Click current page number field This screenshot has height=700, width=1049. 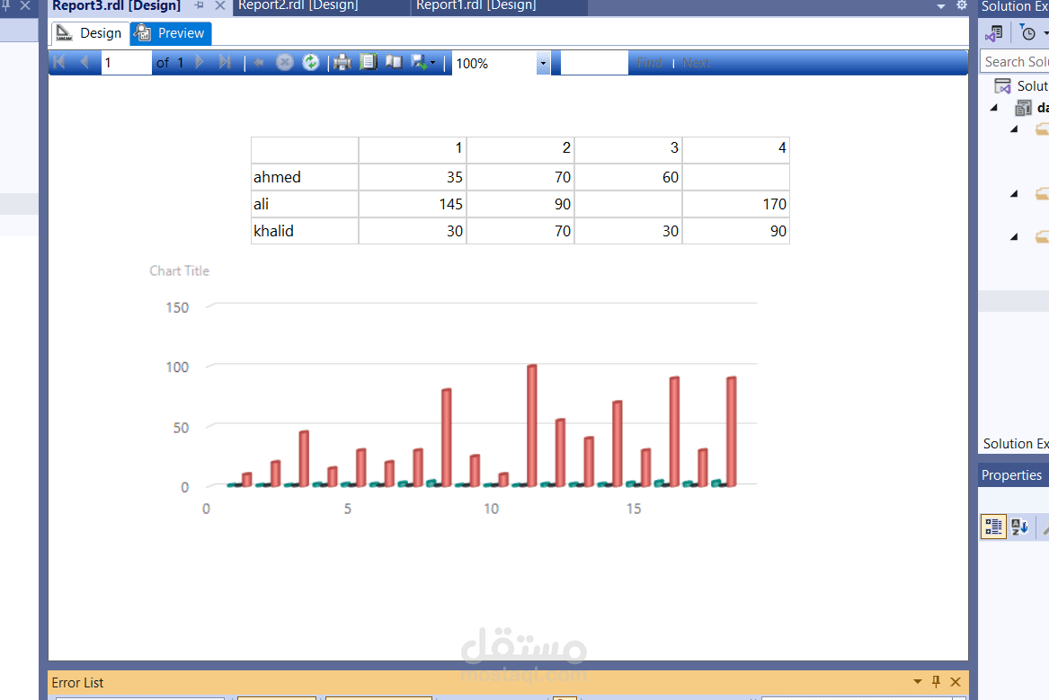pyautogui.click(x=127, y=63)
